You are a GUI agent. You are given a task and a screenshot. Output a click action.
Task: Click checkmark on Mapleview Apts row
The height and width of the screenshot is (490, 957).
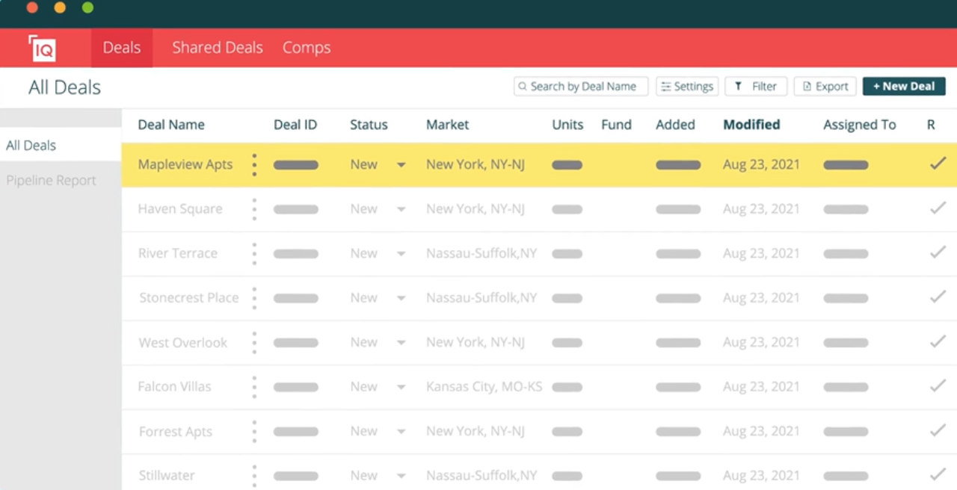point(938,164)
